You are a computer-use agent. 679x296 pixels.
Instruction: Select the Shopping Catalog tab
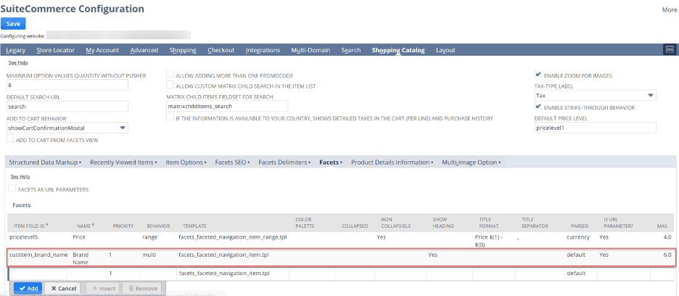click(x=398, y=50)
